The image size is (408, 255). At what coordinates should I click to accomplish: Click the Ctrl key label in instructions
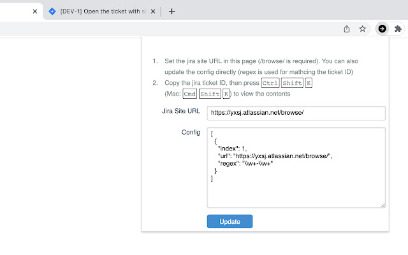[x=270, y=84]
